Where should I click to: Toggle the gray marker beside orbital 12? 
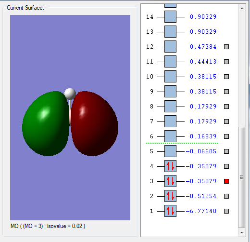pyautogui.click(x=226, y=47)
